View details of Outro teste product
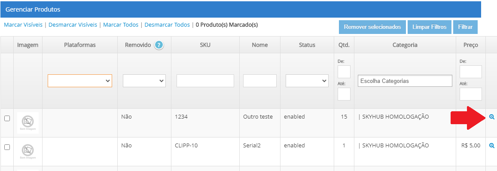497x171 pixels. coord(491,117)
